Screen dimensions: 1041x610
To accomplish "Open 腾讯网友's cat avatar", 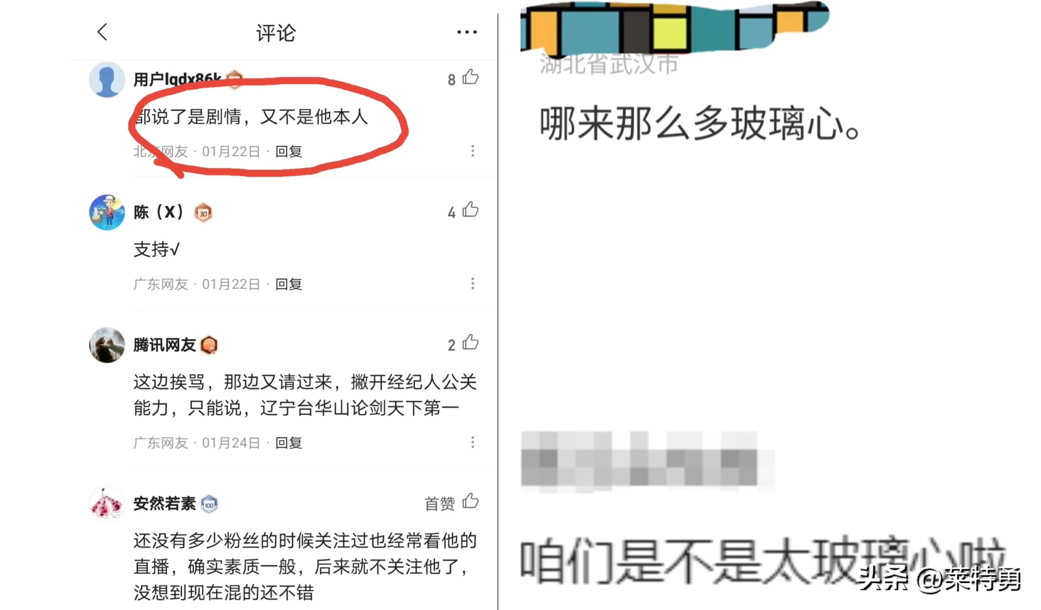I will (107, 345).
